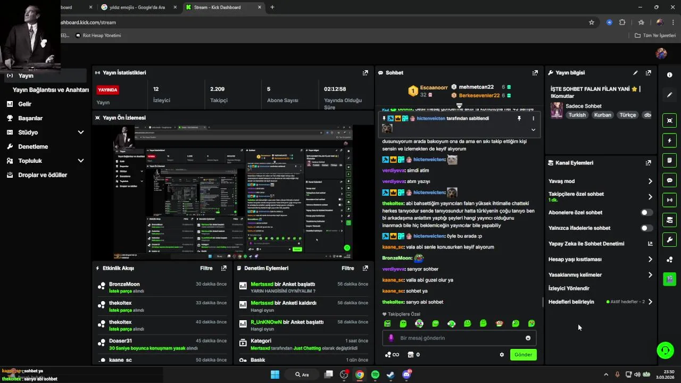The height and width of the screenshot is (383, 681).
Task: Click the Turkish tag in Yayın bilgisi
Action: [577, 115]
